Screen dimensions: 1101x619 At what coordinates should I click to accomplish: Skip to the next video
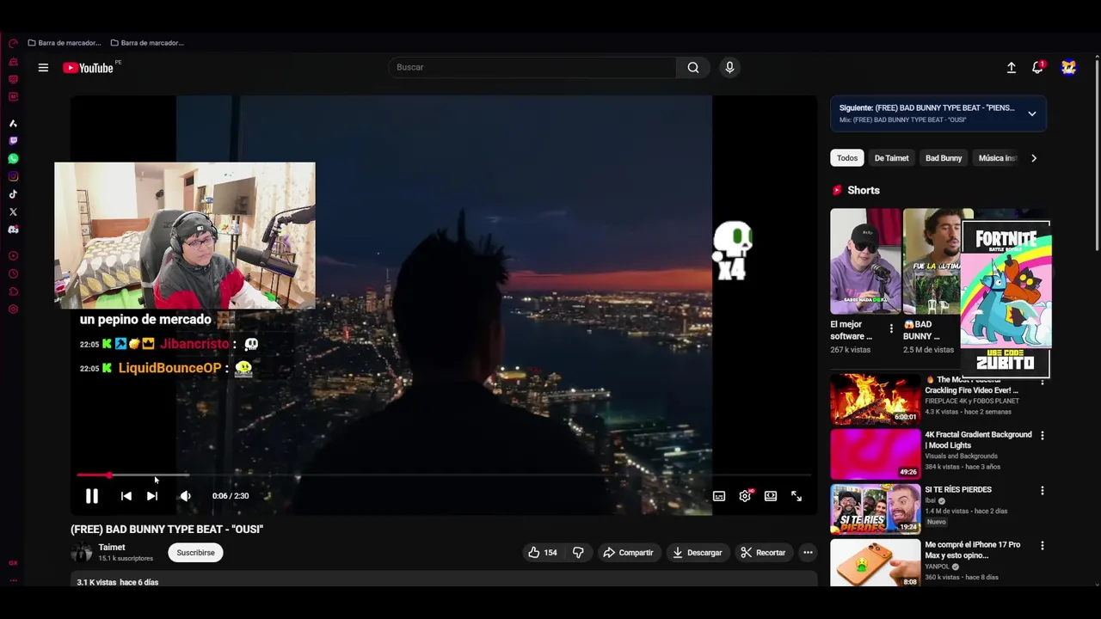(x=152, y=496)
